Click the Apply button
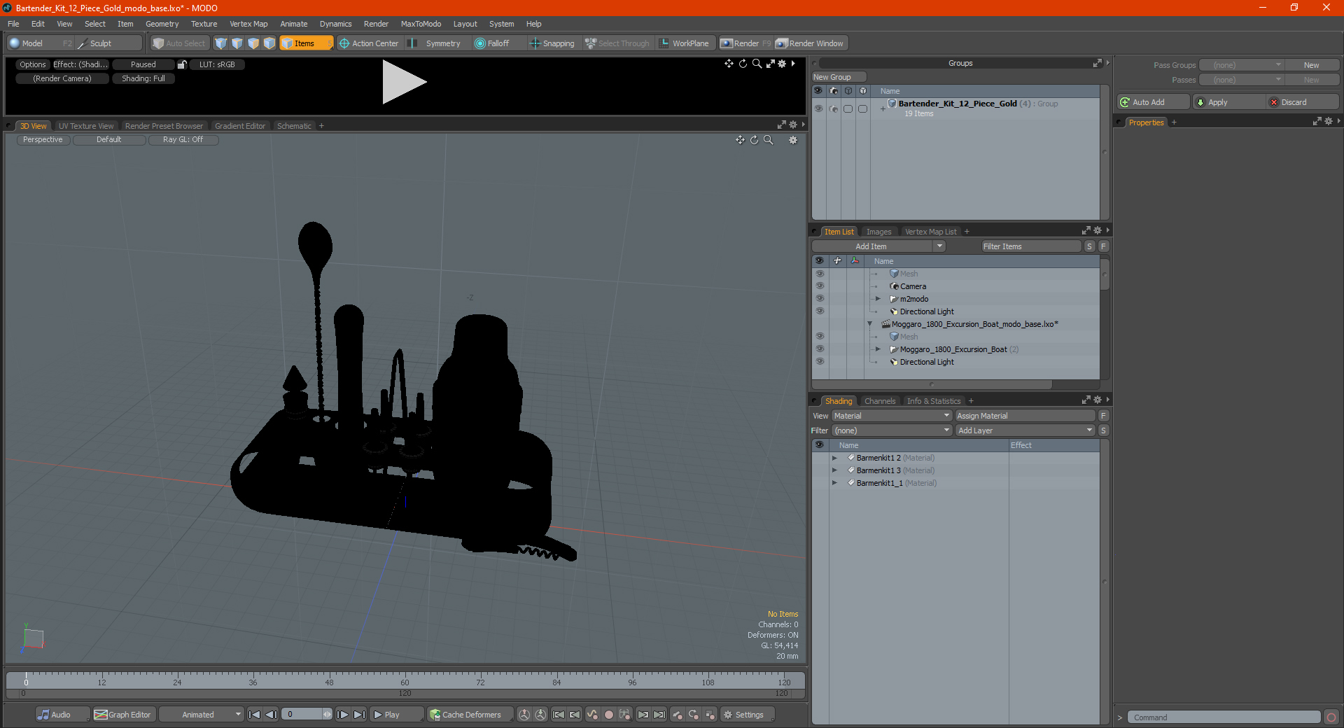This screenshot has width=1344, height=728. [1228, 102]
